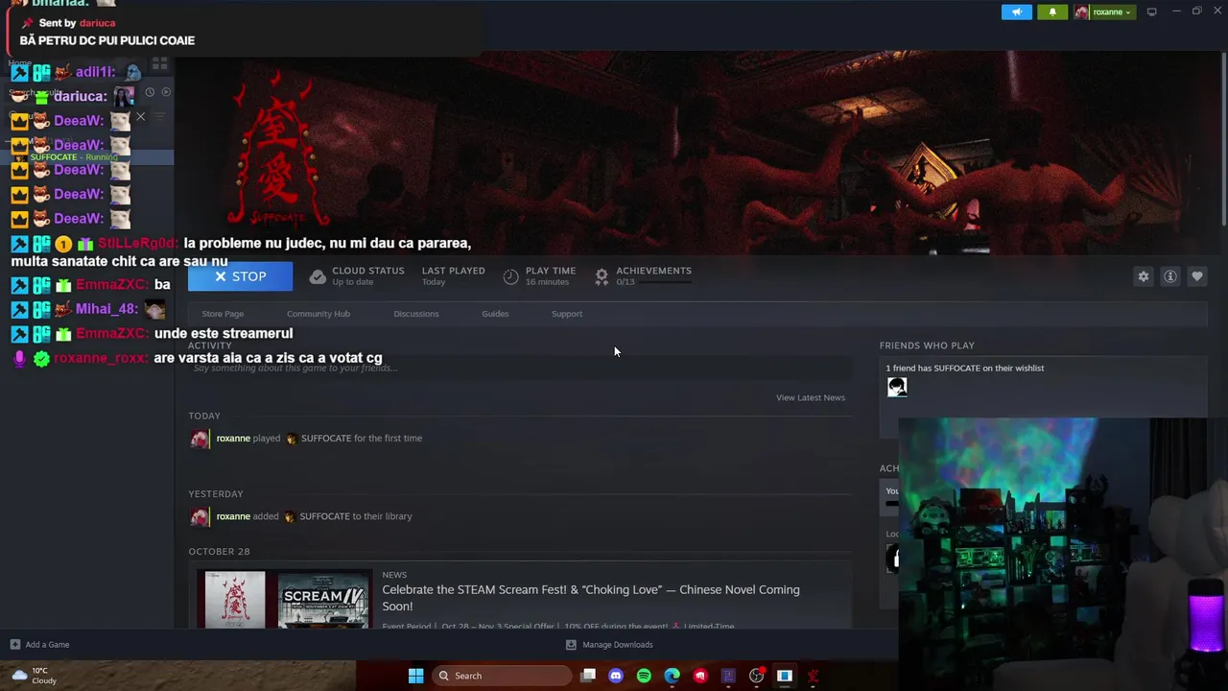Click '1 friend has SUFFOCATE on their wishlist'

coord(965,369)
